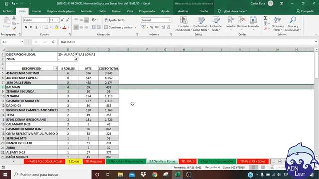Open Formato condicional menu
The image size is (319, 179).
184,24
